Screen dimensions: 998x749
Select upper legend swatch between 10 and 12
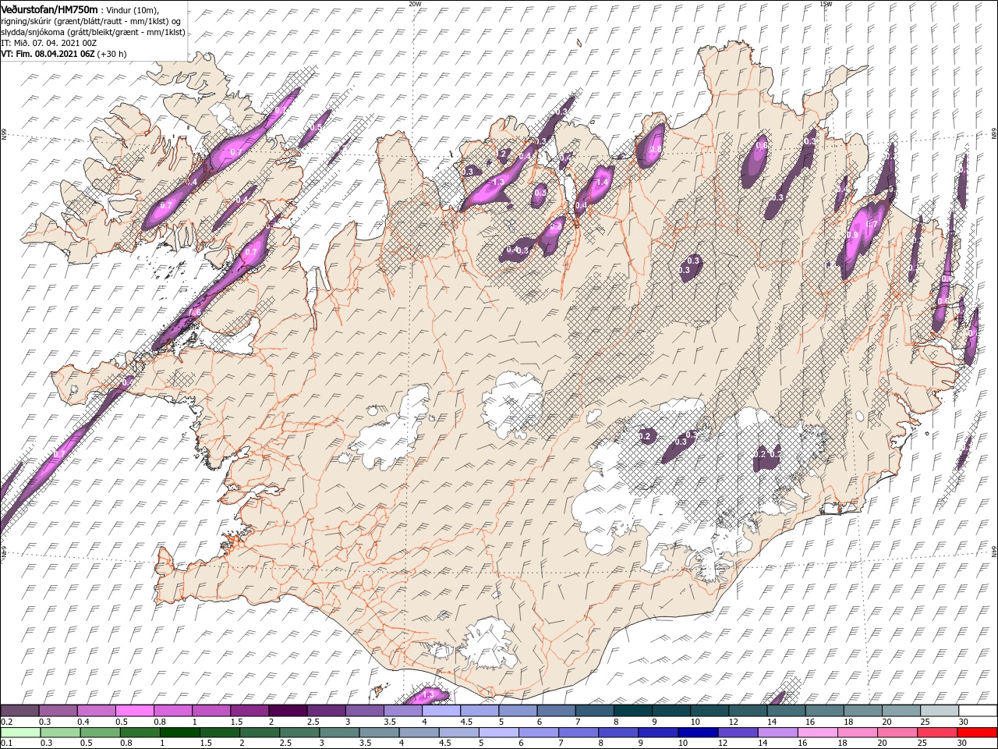coord(710,711)
